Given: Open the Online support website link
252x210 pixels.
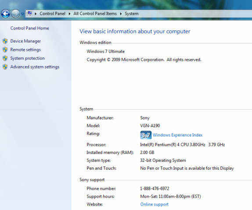Looking at the screenshot, I should [154, 204].
